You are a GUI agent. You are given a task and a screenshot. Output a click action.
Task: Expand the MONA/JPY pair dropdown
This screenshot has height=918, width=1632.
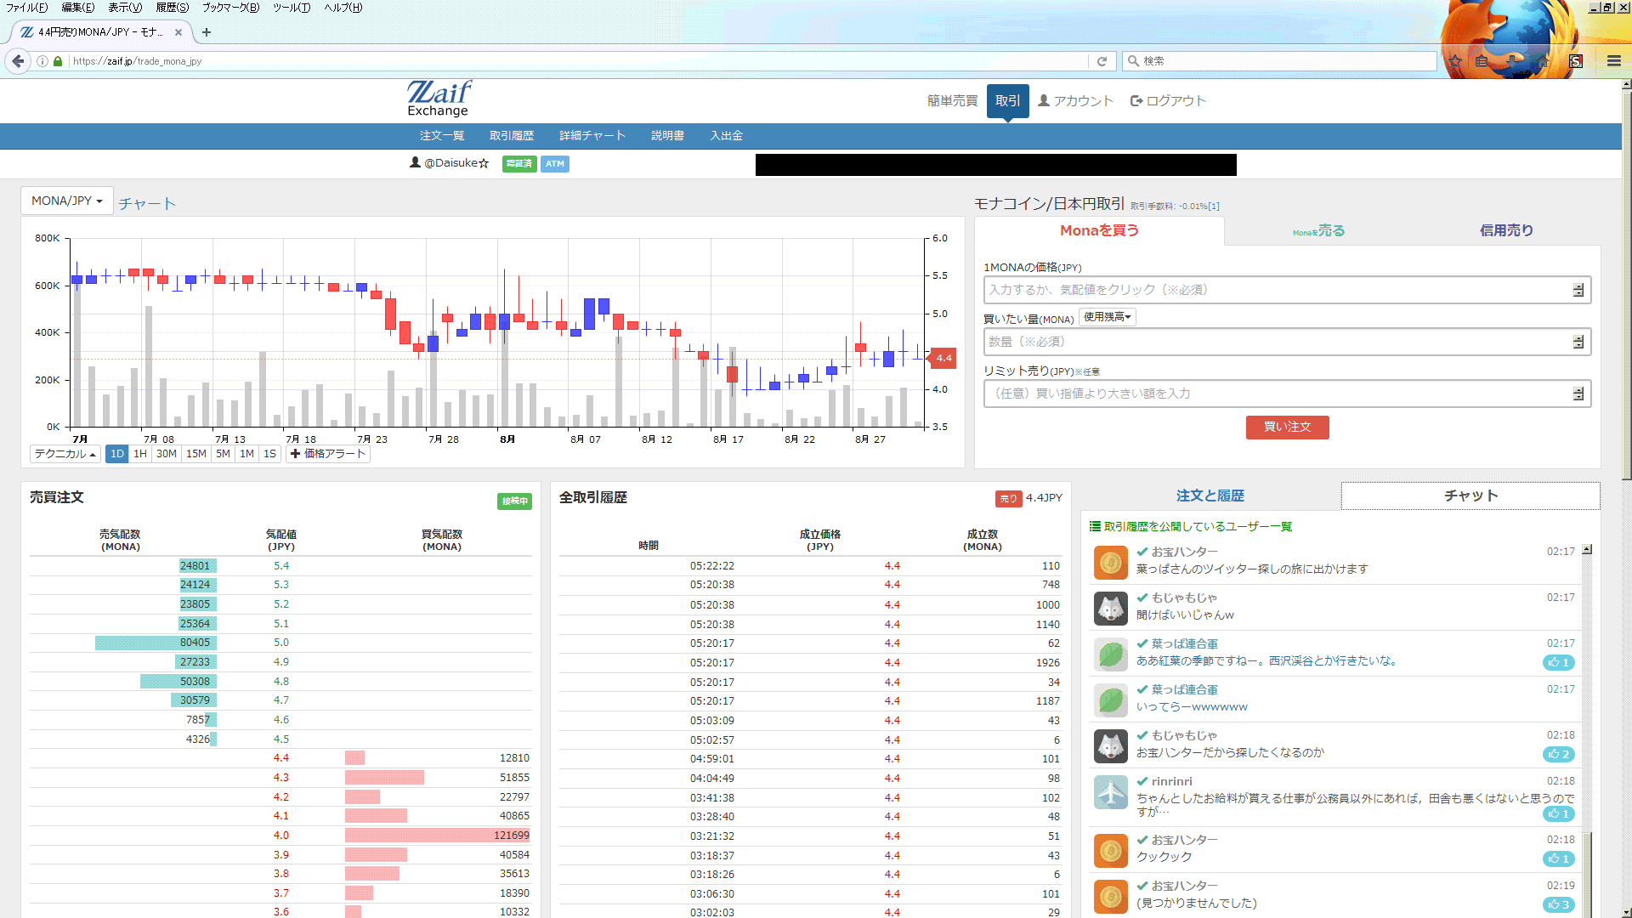[67, 201]
